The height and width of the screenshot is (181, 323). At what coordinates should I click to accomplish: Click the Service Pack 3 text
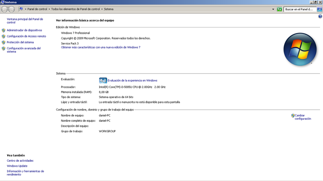pyautogui.click(x=70, y=44)
